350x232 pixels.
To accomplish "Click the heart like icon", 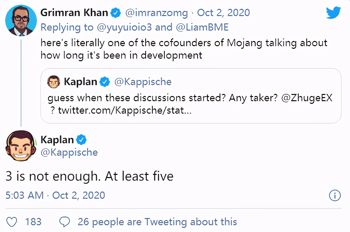I will 11,222.
